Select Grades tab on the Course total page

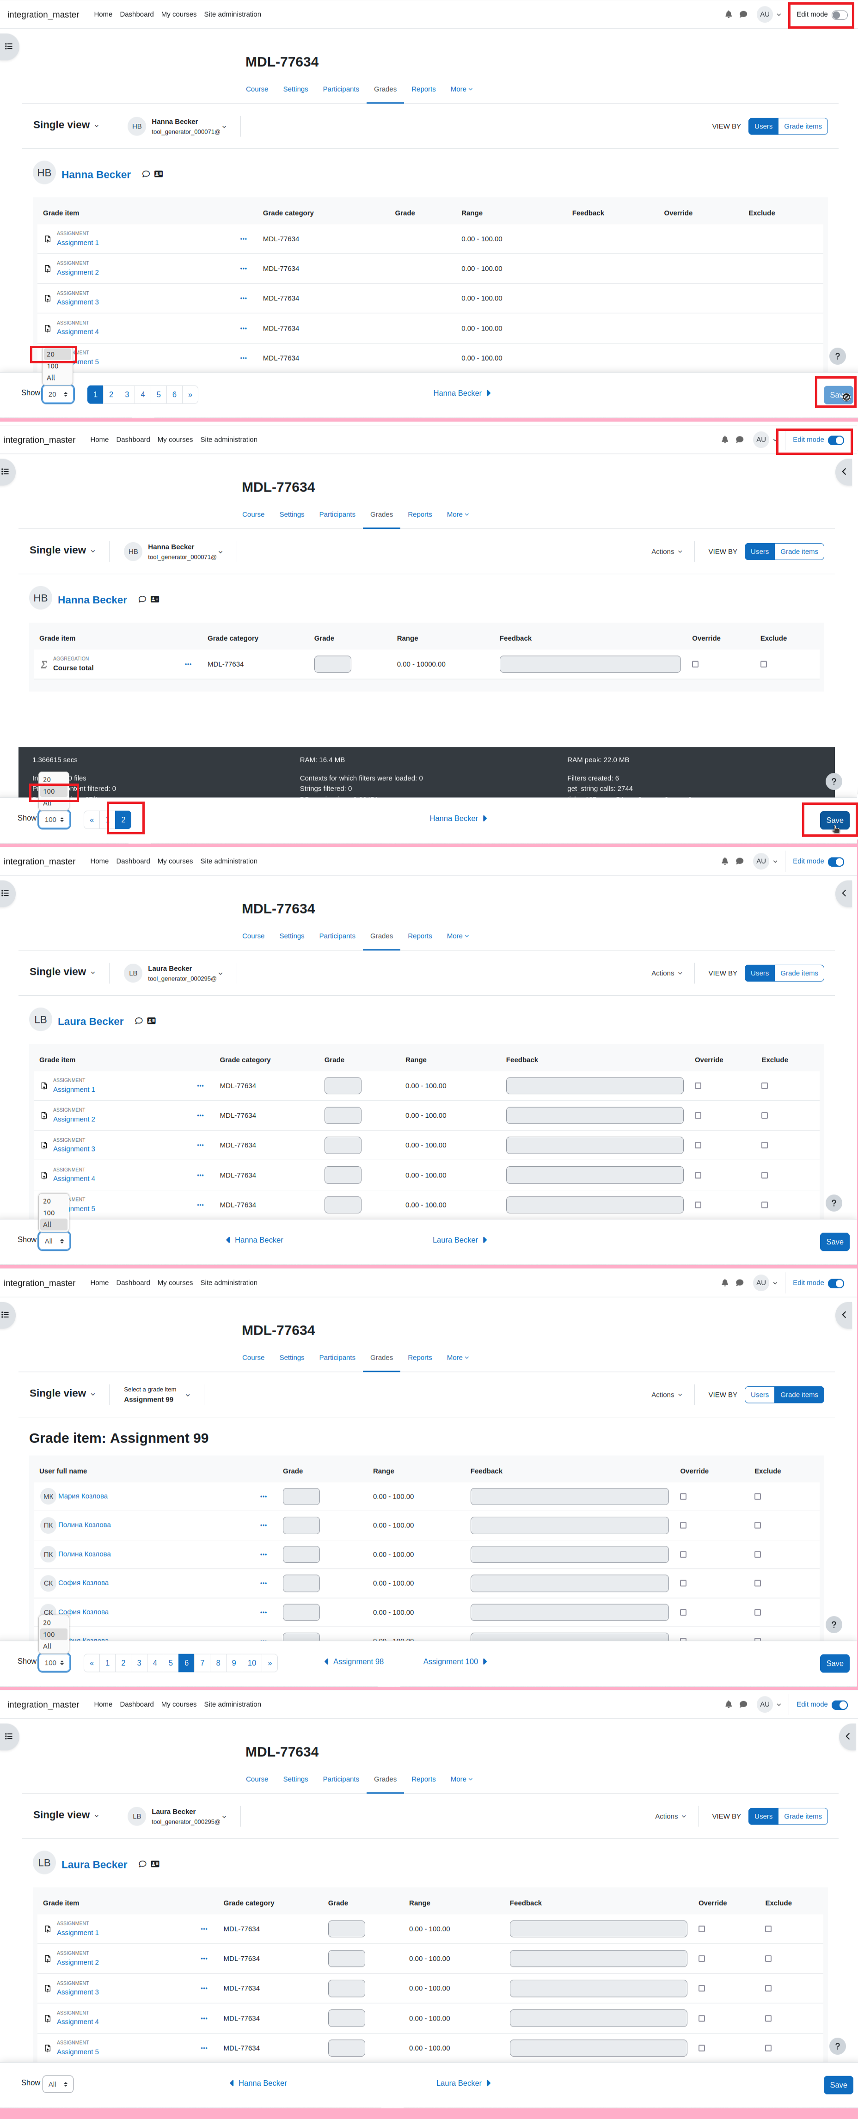382,514
